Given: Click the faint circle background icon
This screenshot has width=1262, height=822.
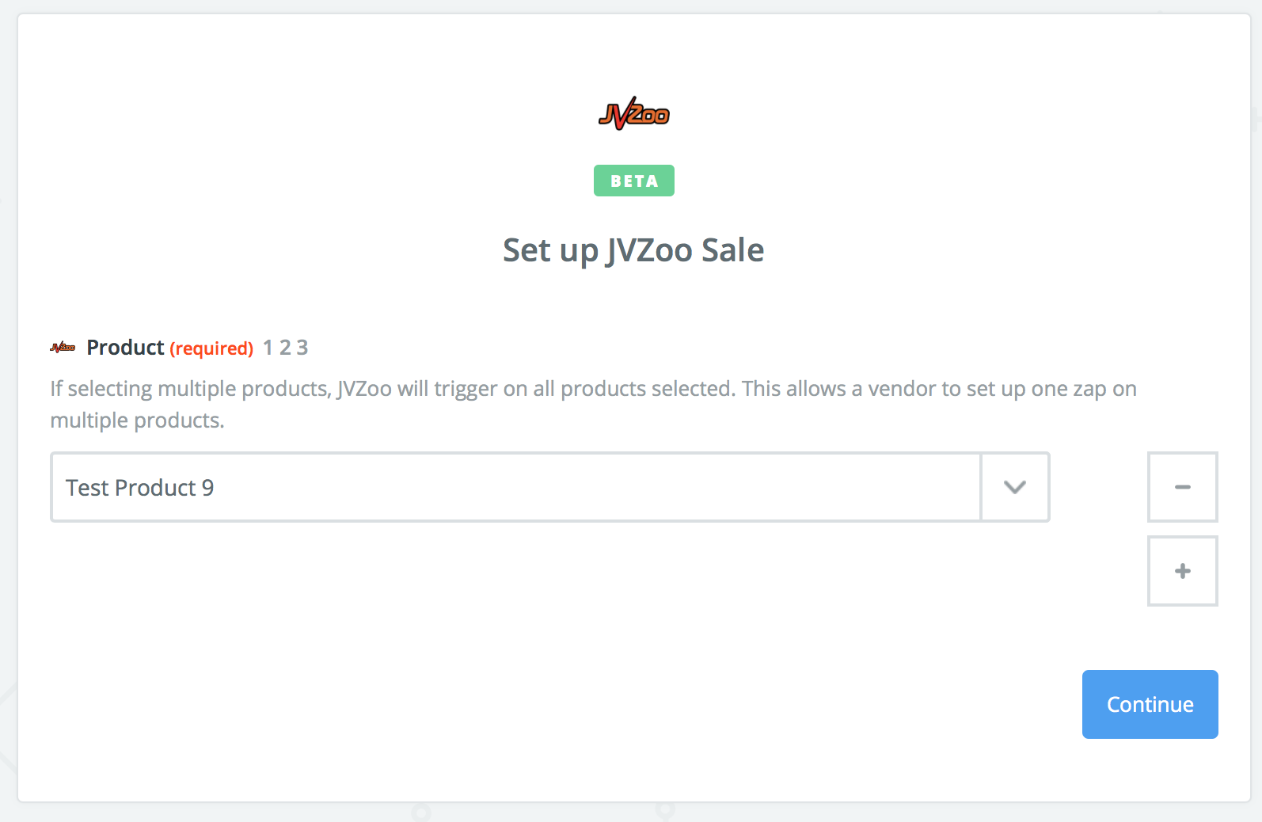Looking at the screenshot, I should point(420,812).
